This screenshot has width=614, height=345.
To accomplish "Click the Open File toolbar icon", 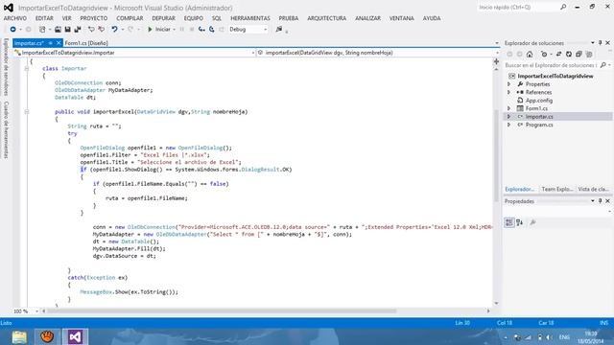I will coord(58,30).
